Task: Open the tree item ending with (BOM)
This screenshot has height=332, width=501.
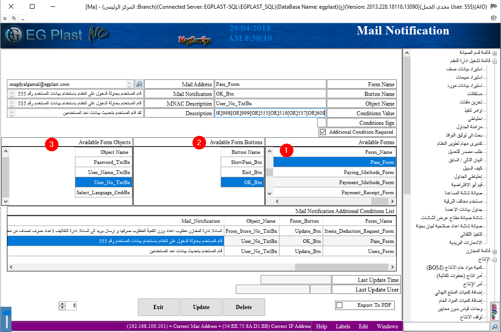Action: (455, 268)
